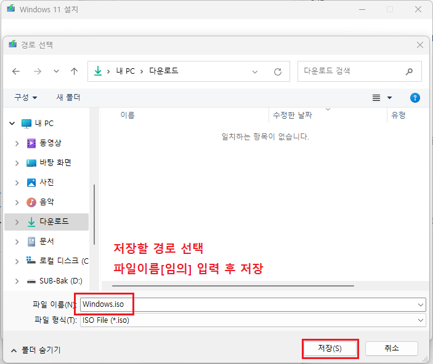Expand the SUB-Bak (D:) drive node

[17, 281]
